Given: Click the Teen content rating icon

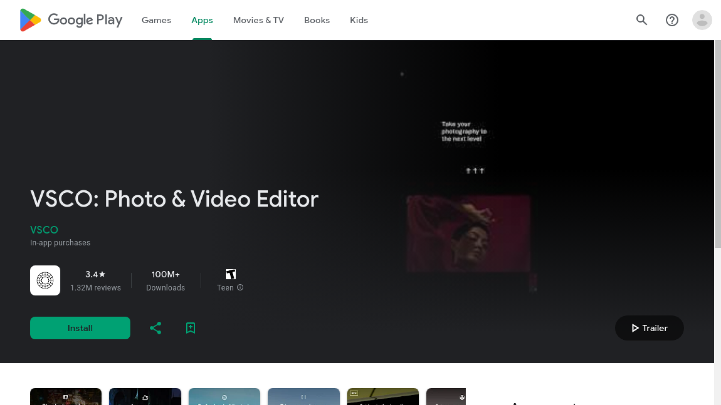Looking at the screenshot, I should click(x=231, y=274).
